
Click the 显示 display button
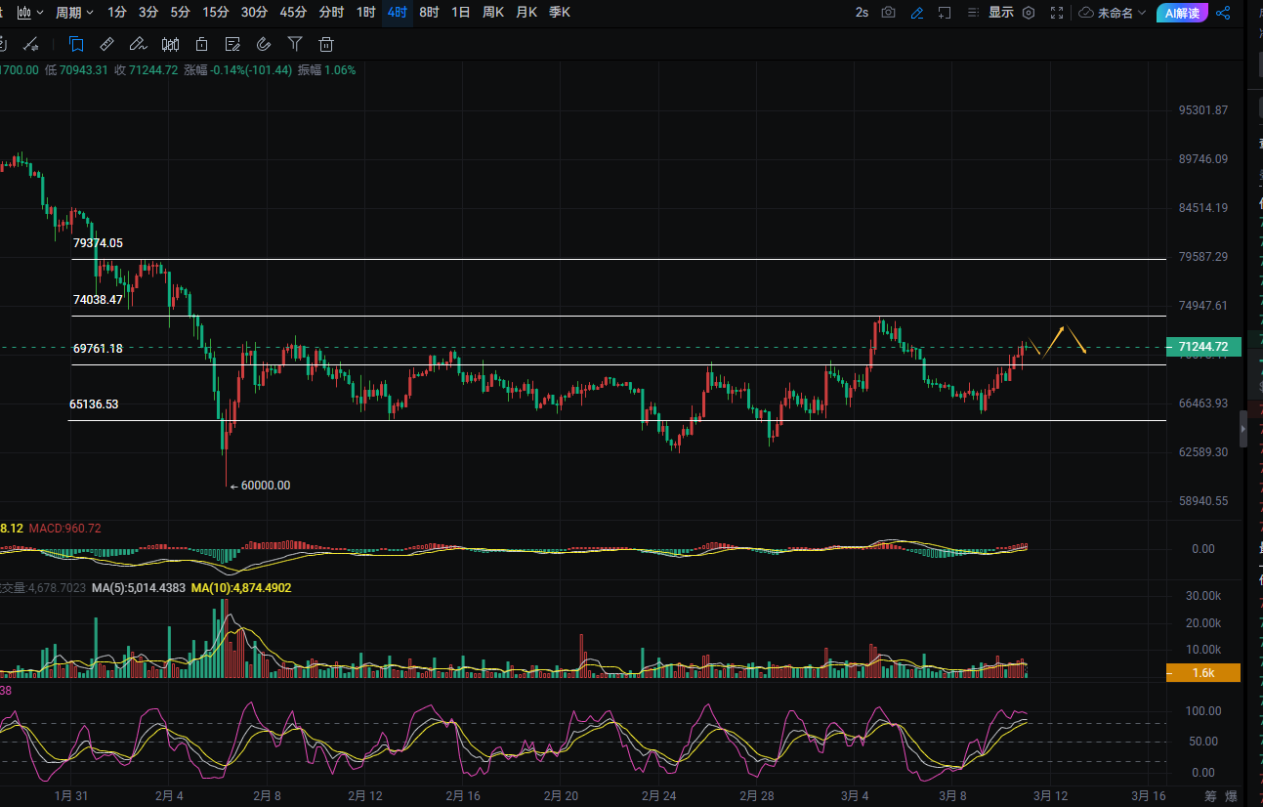(x=1000, y=13)
